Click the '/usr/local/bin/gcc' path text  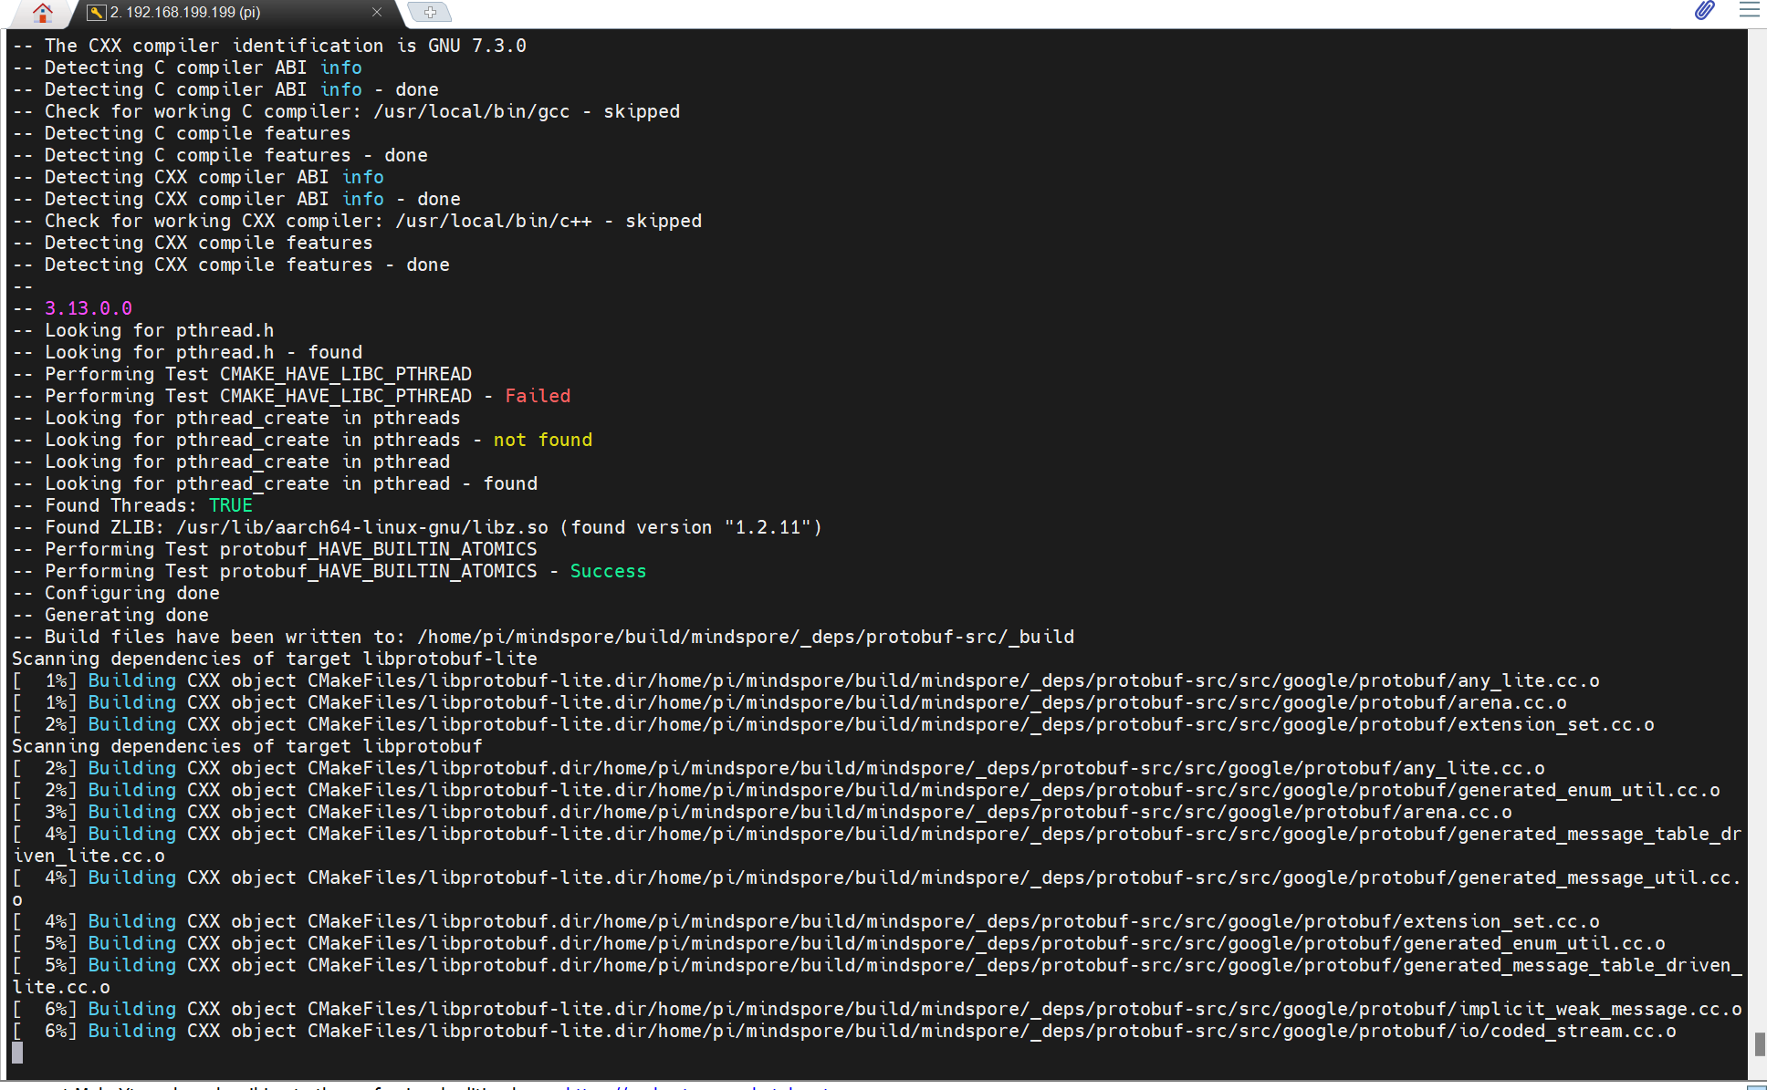(x=471, y=111)
